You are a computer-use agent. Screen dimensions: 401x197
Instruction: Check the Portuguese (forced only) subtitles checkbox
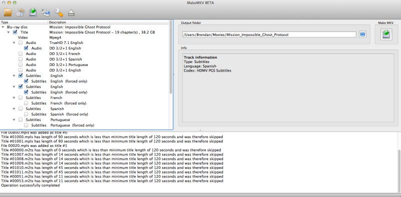point(26,125)
